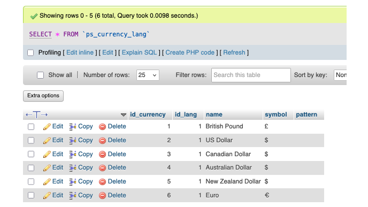This screenshot has height=207, width=368.
Task: Click the pencil Edit icon for US Dollar
Action: point(47,141)
